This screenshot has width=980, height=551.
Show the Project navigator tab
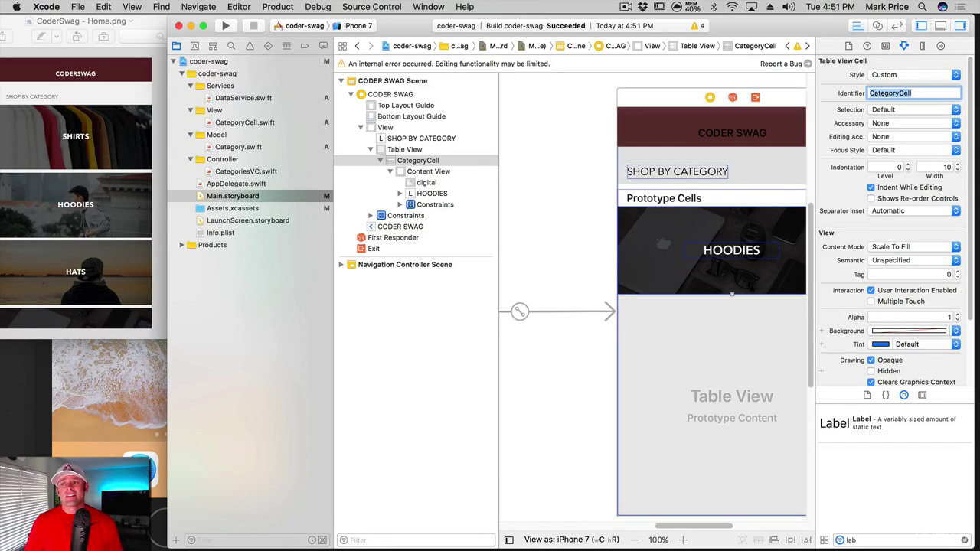click(x=176, y=46)
